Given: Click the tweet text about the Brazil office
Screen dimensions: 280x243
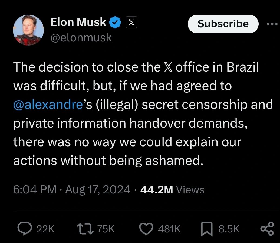Looking at the screenshot, I should point(143,114).
